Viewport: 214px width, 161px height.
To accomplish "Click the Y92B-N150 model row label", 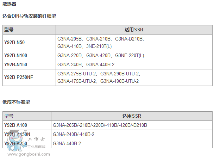I will point(15,64).
